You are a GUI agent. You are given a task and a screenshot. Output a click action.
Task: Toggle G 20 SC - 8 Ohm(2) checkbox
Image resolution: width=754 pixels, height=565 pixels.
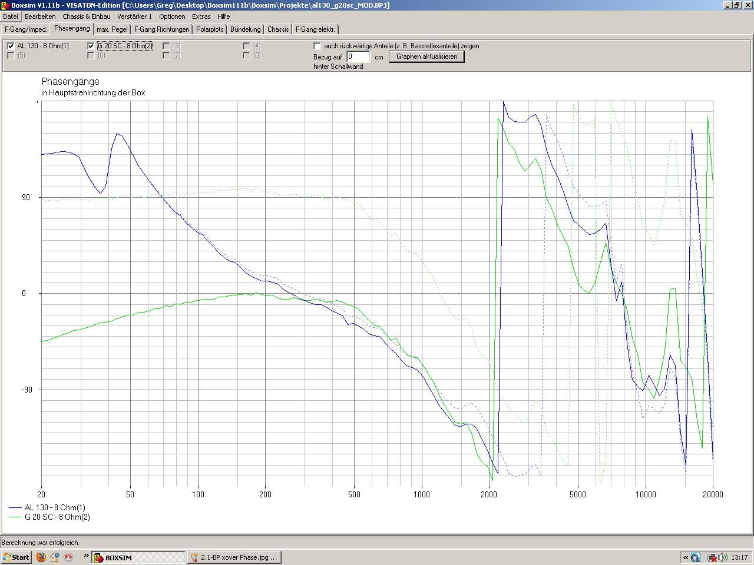[x=91, y=46]
